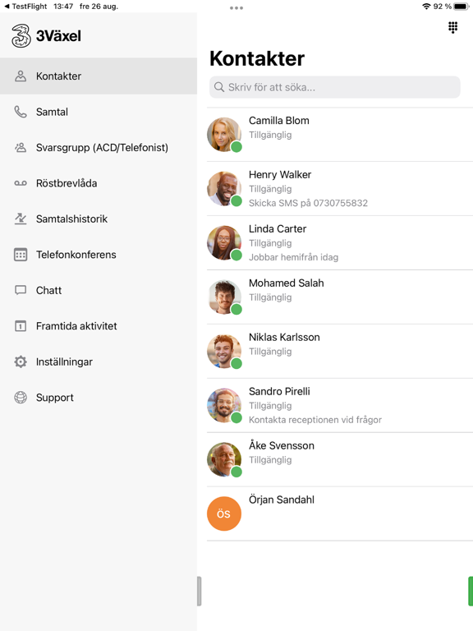Image resolution: width=473 pixels, height=631 pixels.
Task: Tap the three-dot multitasking indicator at top
Action: pyautogui.click(x=236, y=8)
